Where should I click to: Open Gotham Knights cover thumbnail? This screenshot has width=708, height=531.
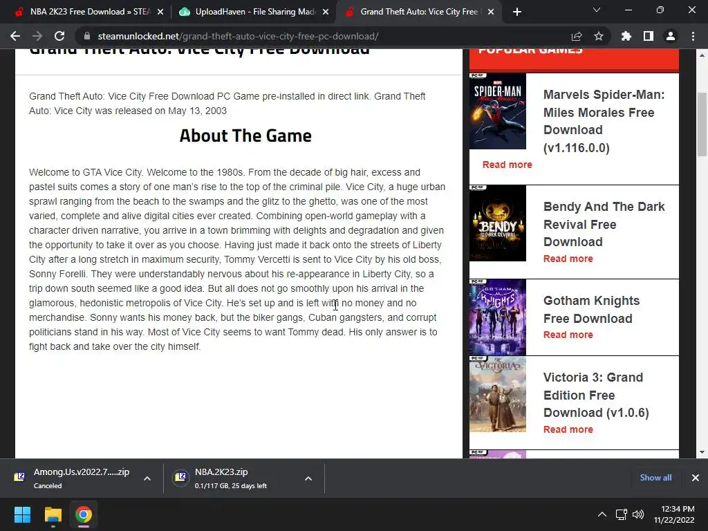(x=498, y=317)
